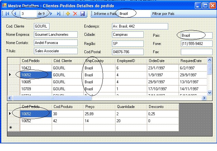Image resolution: width=217 pixels, height=151 pixels.
Task: Click the RequiredDate column header
Action: (193, 61)
